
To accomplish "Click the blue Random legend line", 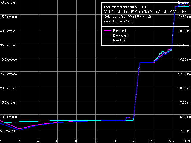I will point(107,40).
